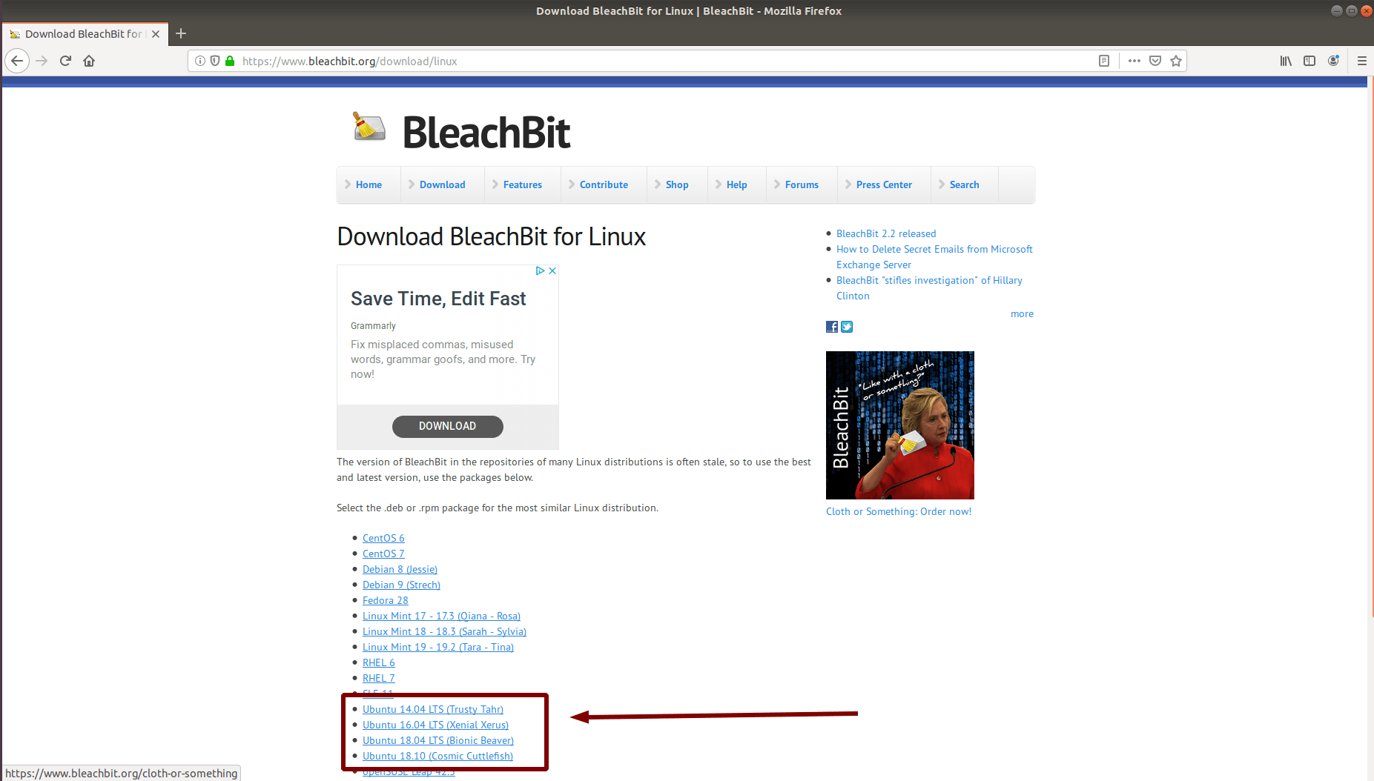Go back to the previous page
Screen dimensions: 1374x781
[x=17, y=61]
